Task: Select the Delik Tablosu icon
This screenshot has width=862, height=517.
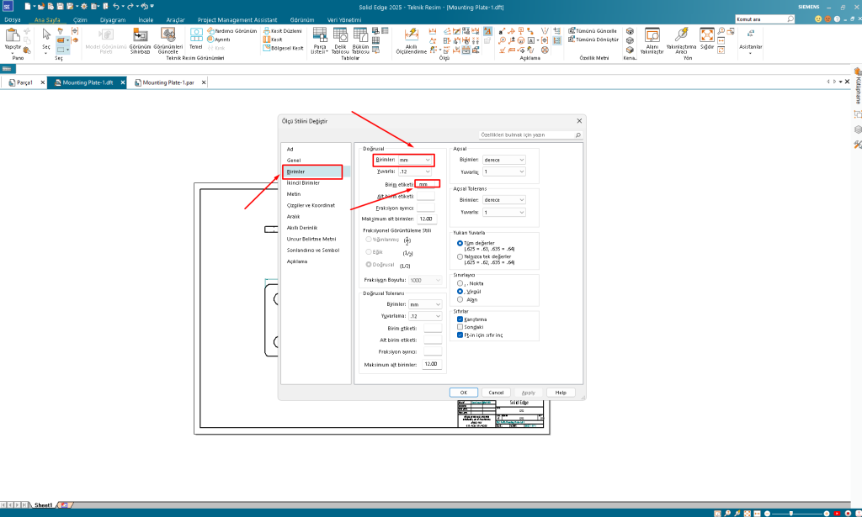Action: pyautogui.click(x=340, y=38)
